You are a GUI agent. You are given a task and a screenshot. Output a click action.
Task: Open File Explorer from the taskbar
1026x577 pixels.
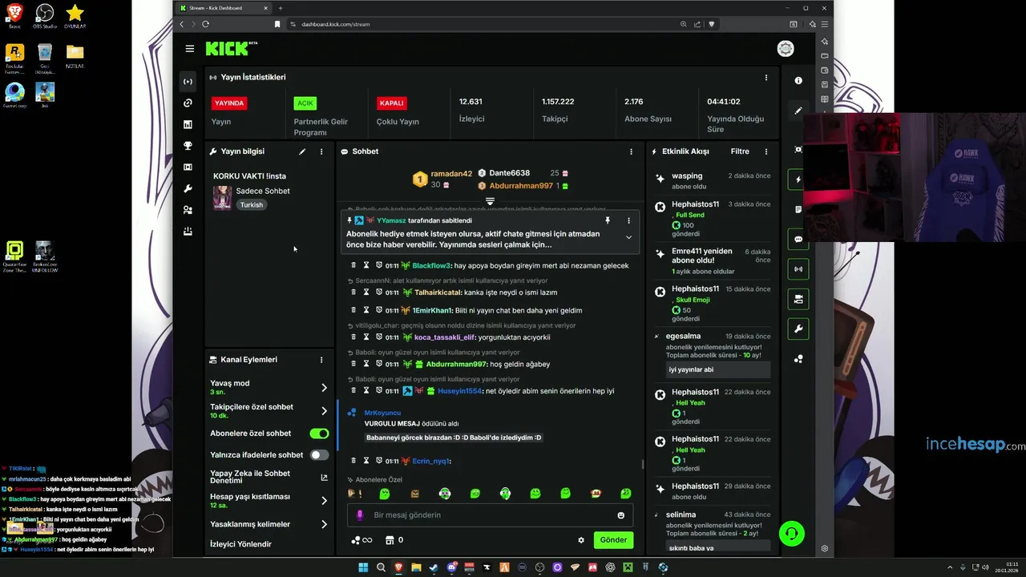click(x=416, y=567)
